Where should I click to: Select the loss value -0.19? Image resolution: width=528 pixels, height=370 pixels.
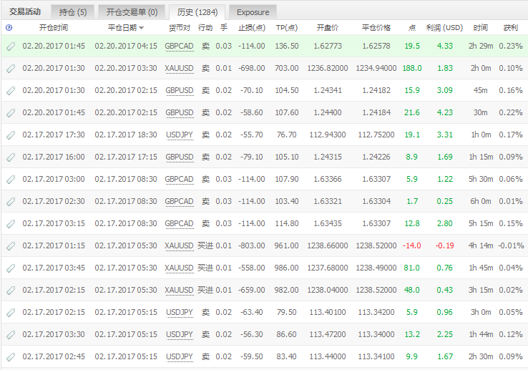[x=444, y=246]
